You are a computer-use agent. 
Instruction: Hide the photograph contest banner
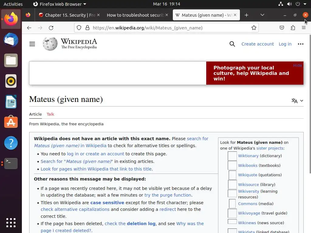click(x=298, y=66)
